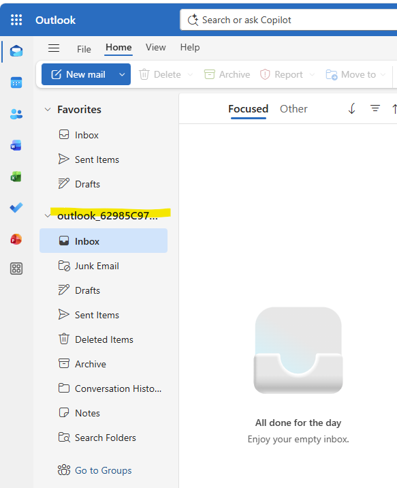Viewport: 397px width, 488px height.
Task: Launch Word from the app rail
Action: pos(16,145)
